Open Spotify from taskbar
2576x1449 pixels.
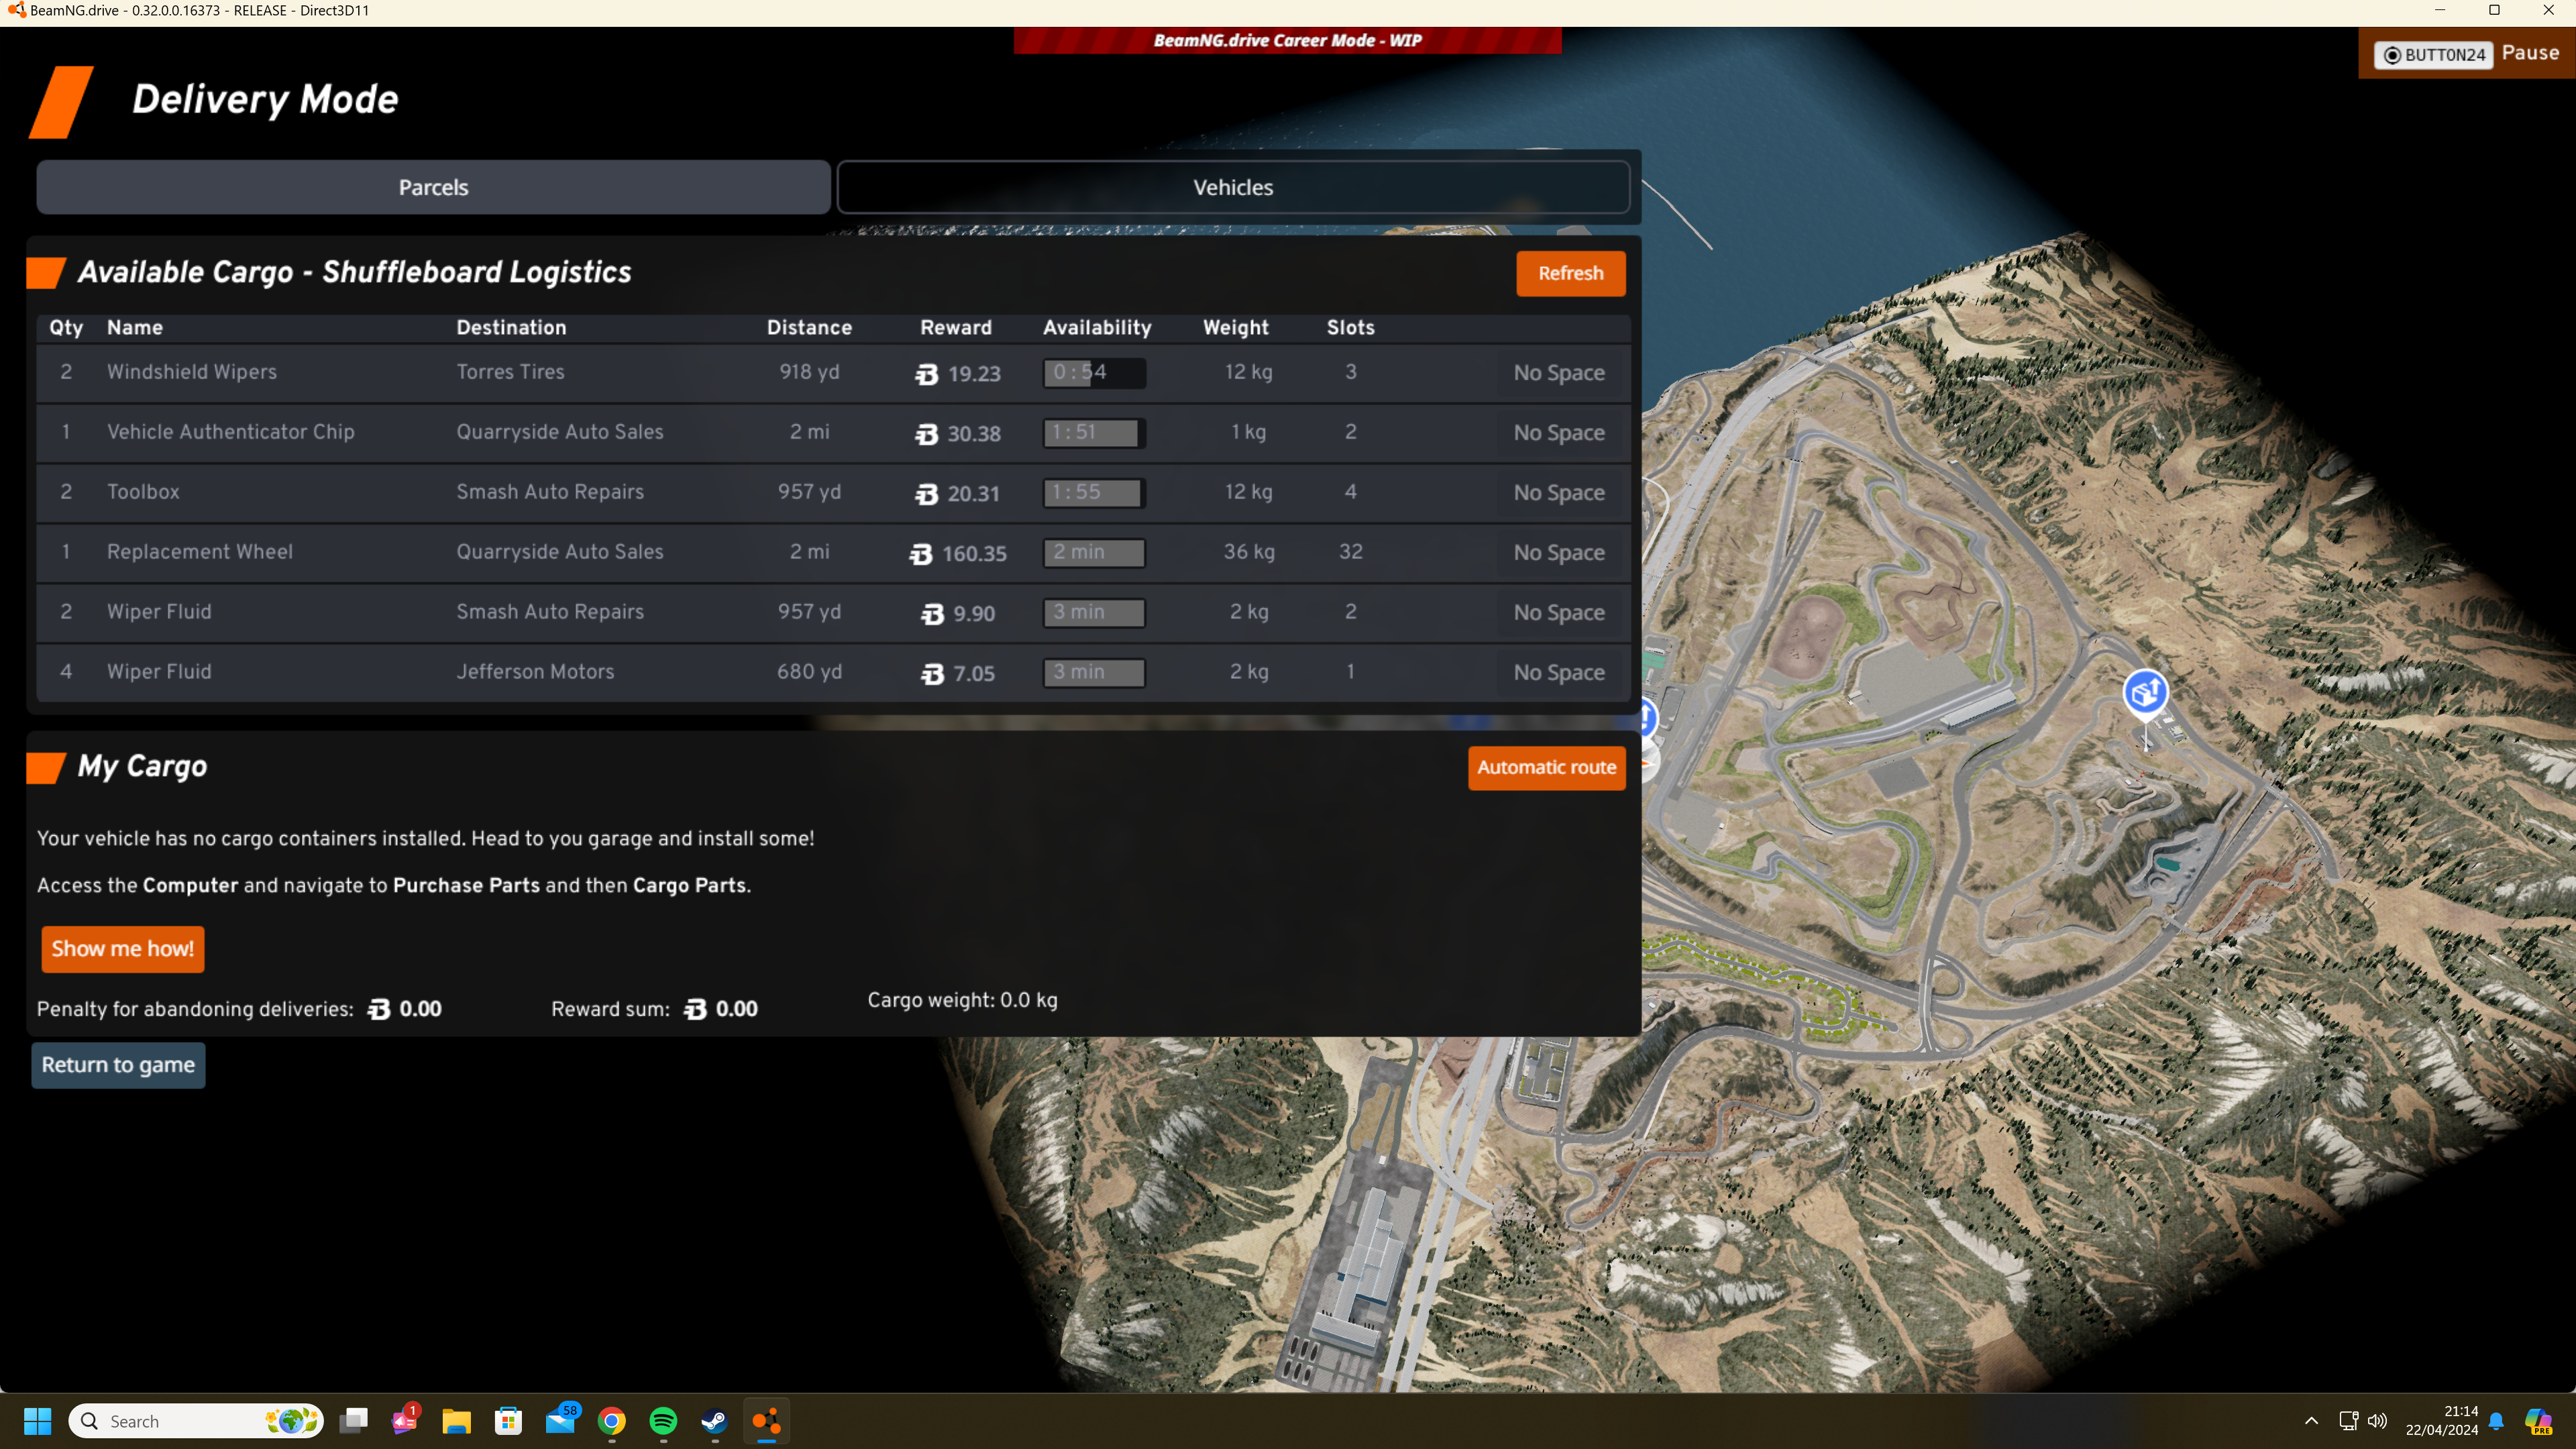click(663, 1421)
